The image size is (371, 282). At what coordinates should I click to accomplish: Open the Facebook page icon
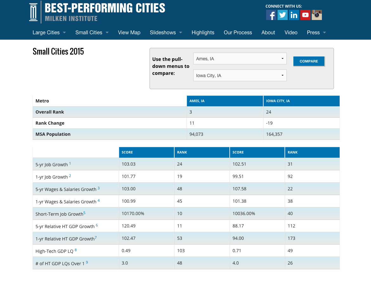(271, 15)
